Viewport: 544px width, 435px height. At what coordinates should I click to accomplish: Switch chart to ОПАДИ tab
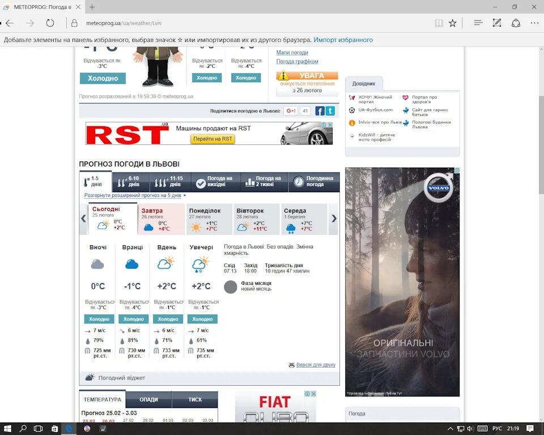click(x=148, y=400)
